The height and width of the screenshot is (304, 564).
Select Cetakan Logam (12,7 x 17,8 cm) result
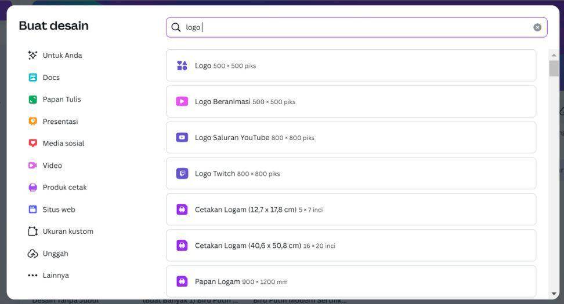(x=351, y=209)
